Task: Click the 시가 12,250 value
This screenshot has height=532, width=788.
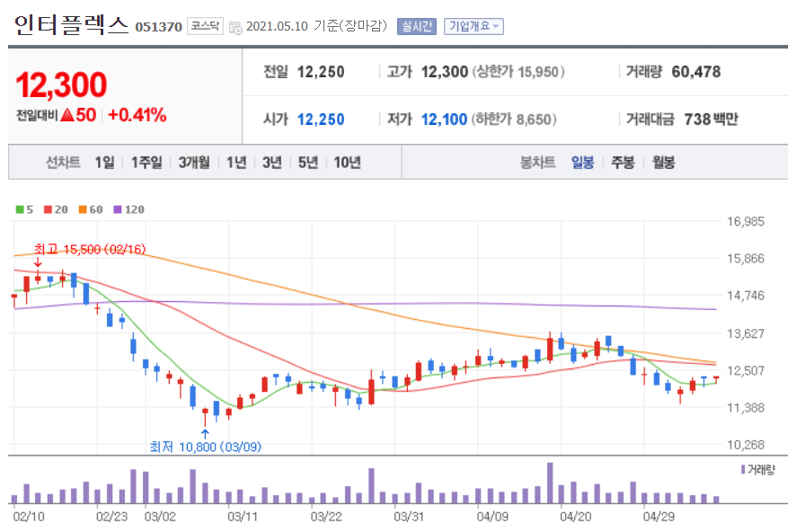Action: coord(321,120)
